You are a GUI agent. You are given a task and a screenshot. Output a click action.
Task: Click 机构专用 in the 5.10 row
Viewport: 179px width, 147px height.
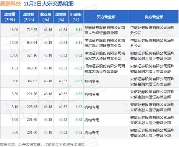[92, 107]
